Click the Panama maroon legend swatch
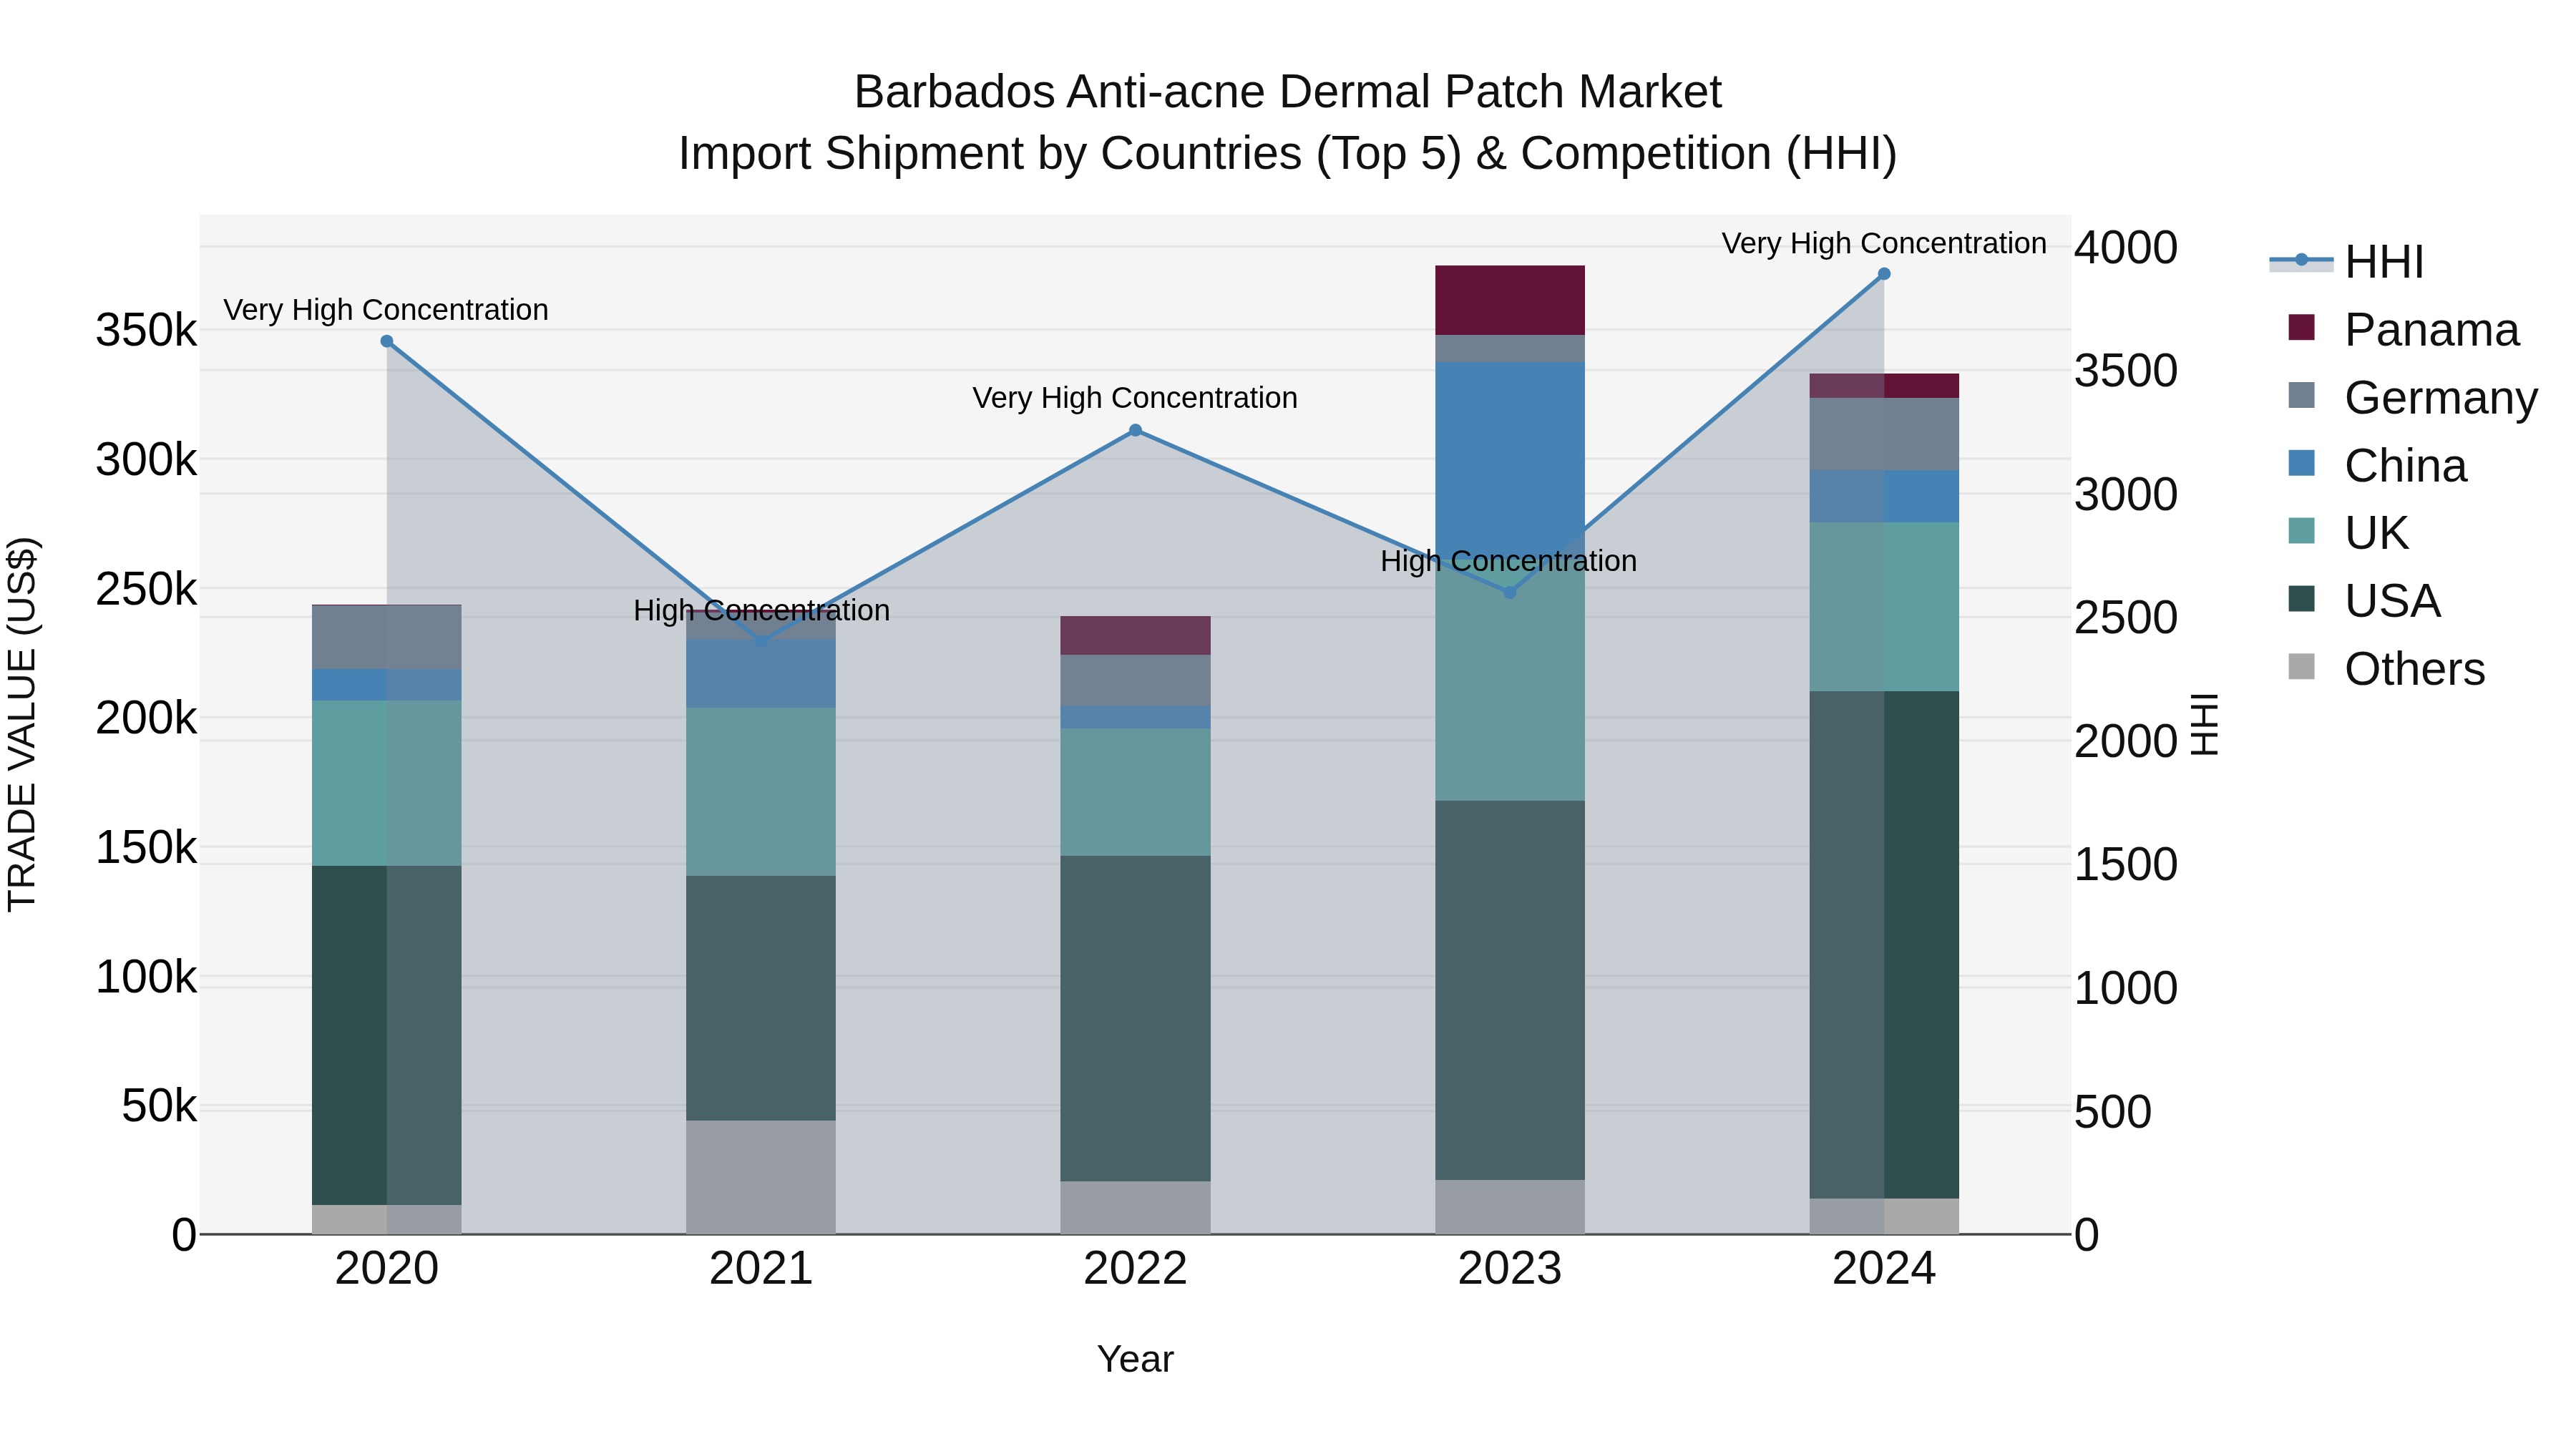2576x1449 pixels. (2301, 328)
